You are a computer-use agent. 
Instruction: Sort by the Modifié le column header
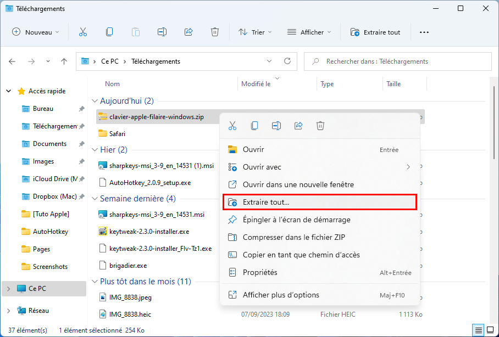tap(256, 84)
